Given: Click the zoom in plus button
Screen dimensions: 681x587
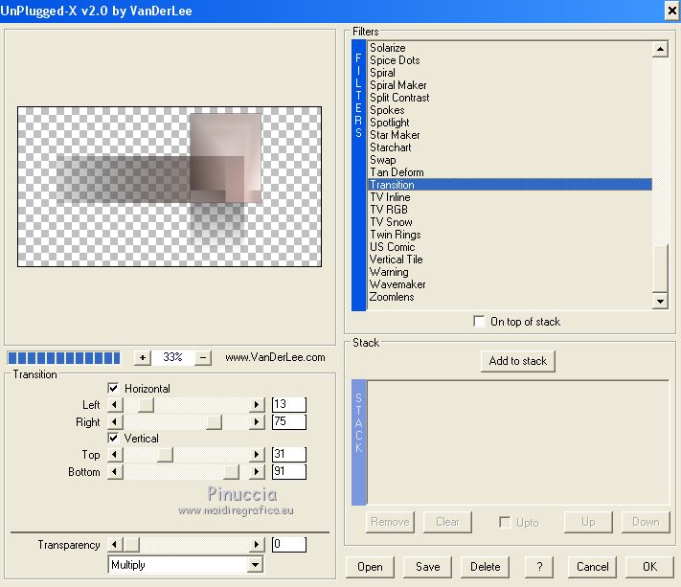Looking at the screenshot, I should [143, 358].
